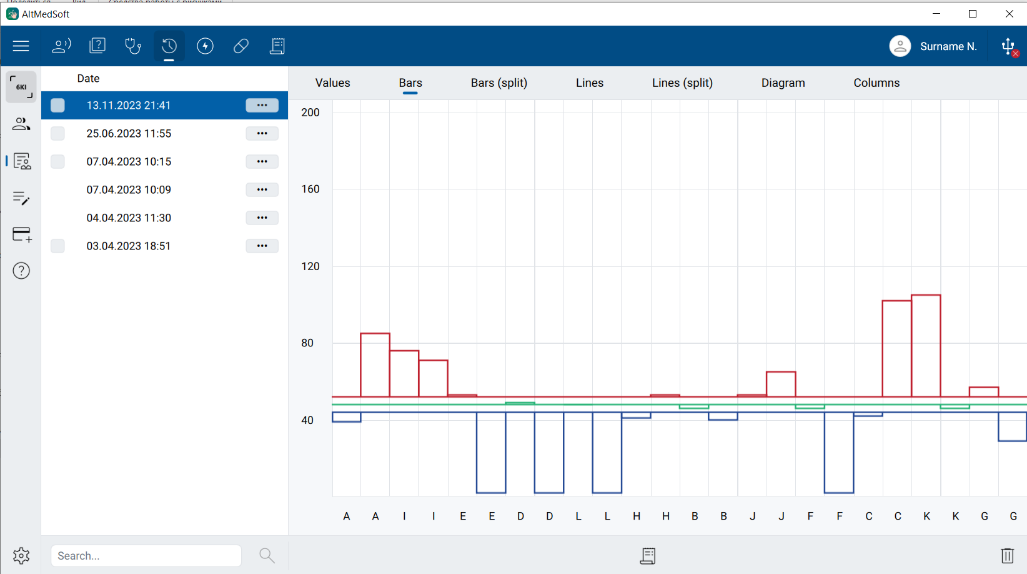Check the 25.06.2023 11:55 record checkbox
This screenshot has height=574, width=1027.
(x=57, y=134)
